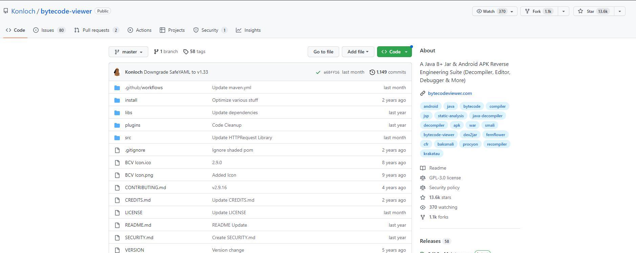This screenshot has width=636, height=253.
Task: Open the a68ff16 commit hash link
Action: [331, 72]
